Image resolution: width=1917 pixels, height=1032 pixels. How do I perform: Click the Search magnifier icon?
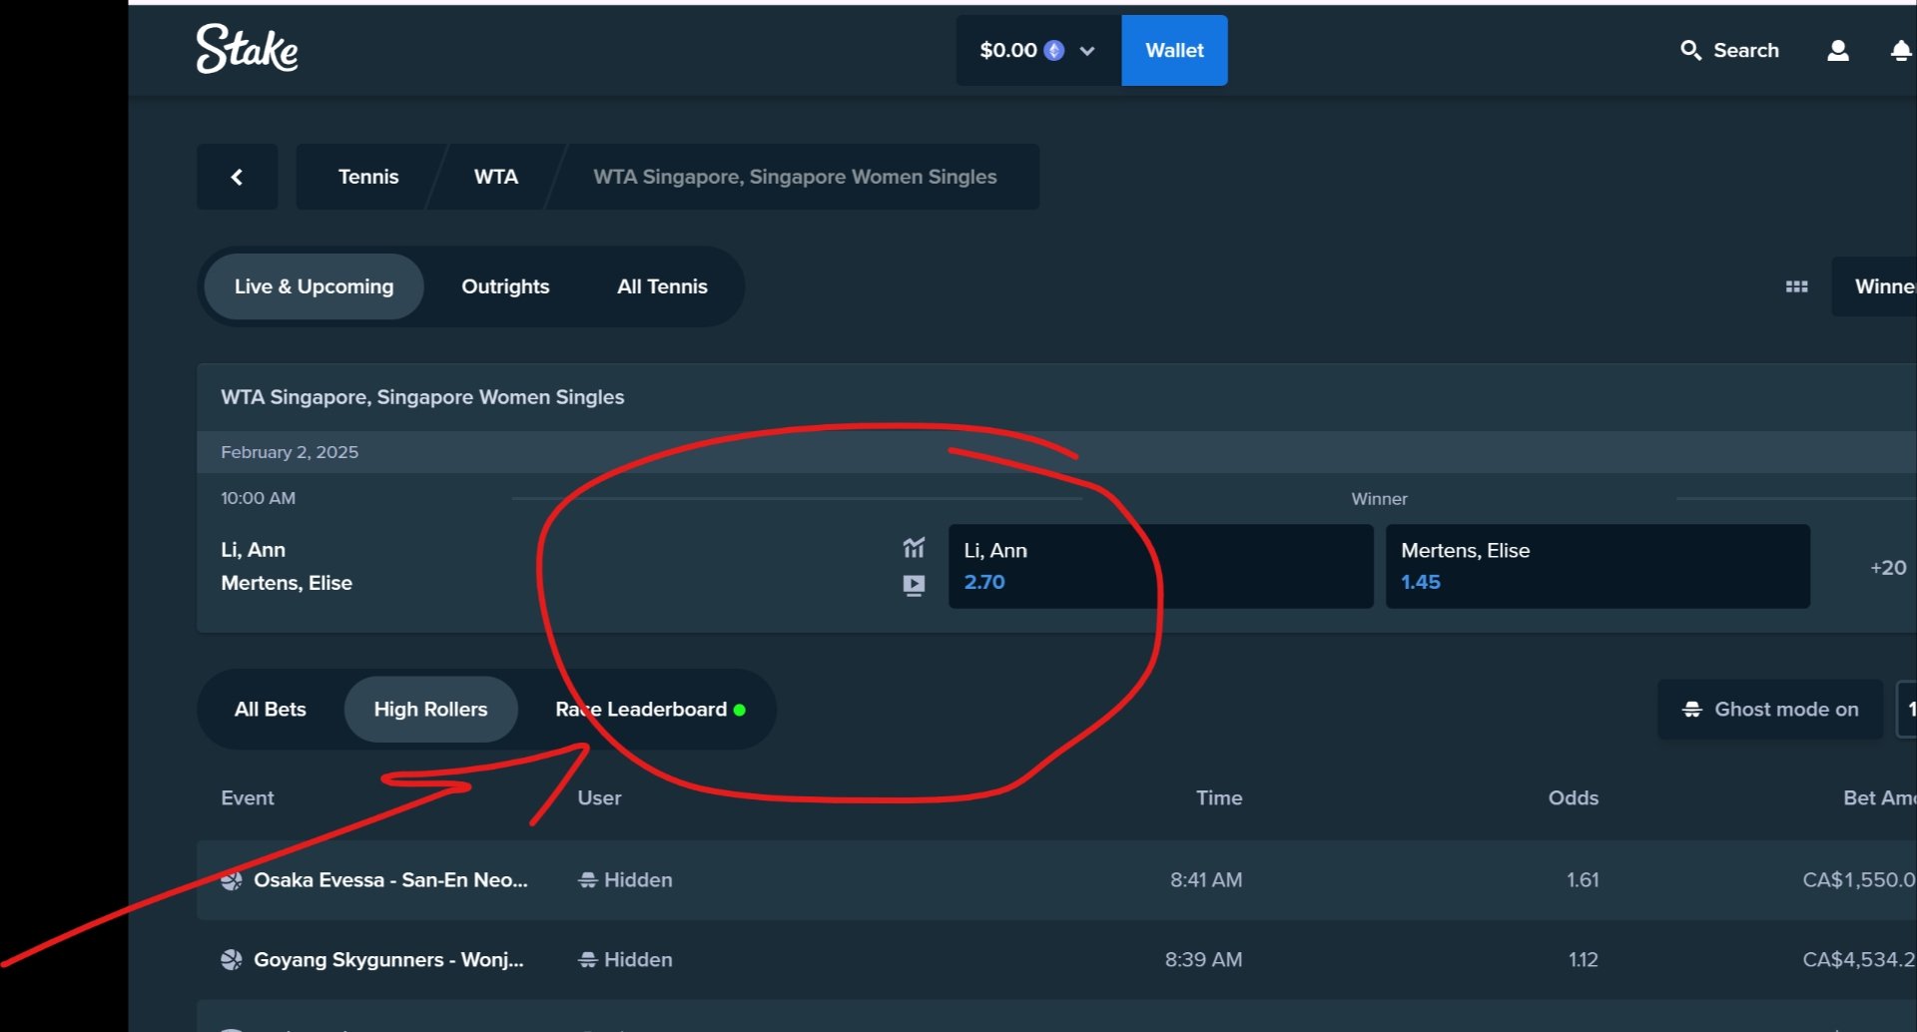coord(1690,50)
